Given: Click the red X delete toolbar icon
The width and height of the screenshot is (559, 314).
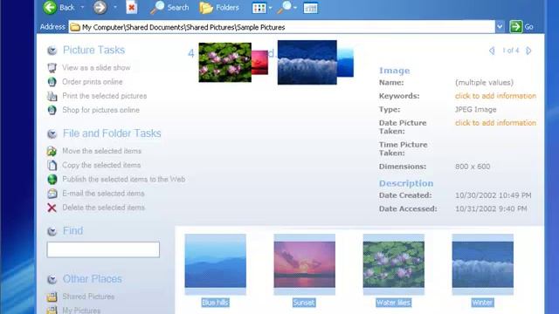Looking at the screenshot, I should click(132, 8).
